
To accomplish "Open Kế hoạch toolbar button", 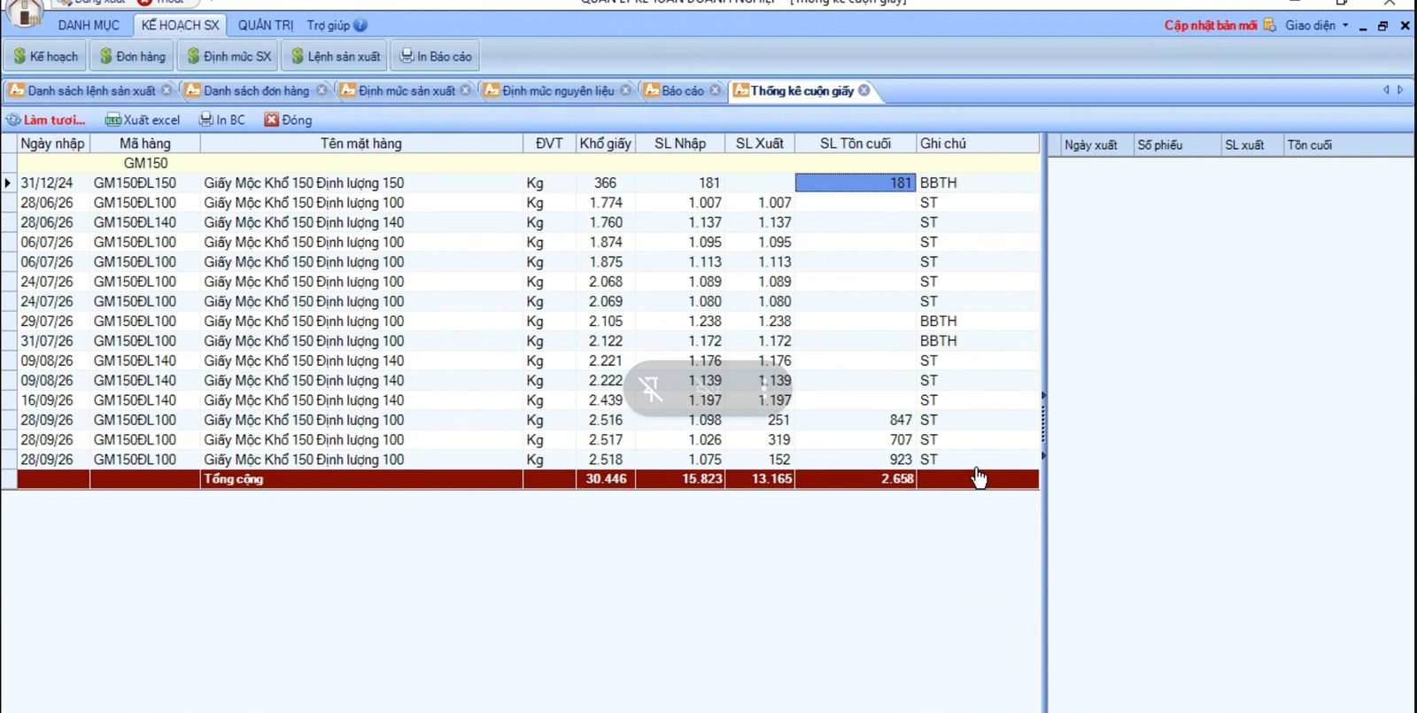I will (45, 56).
